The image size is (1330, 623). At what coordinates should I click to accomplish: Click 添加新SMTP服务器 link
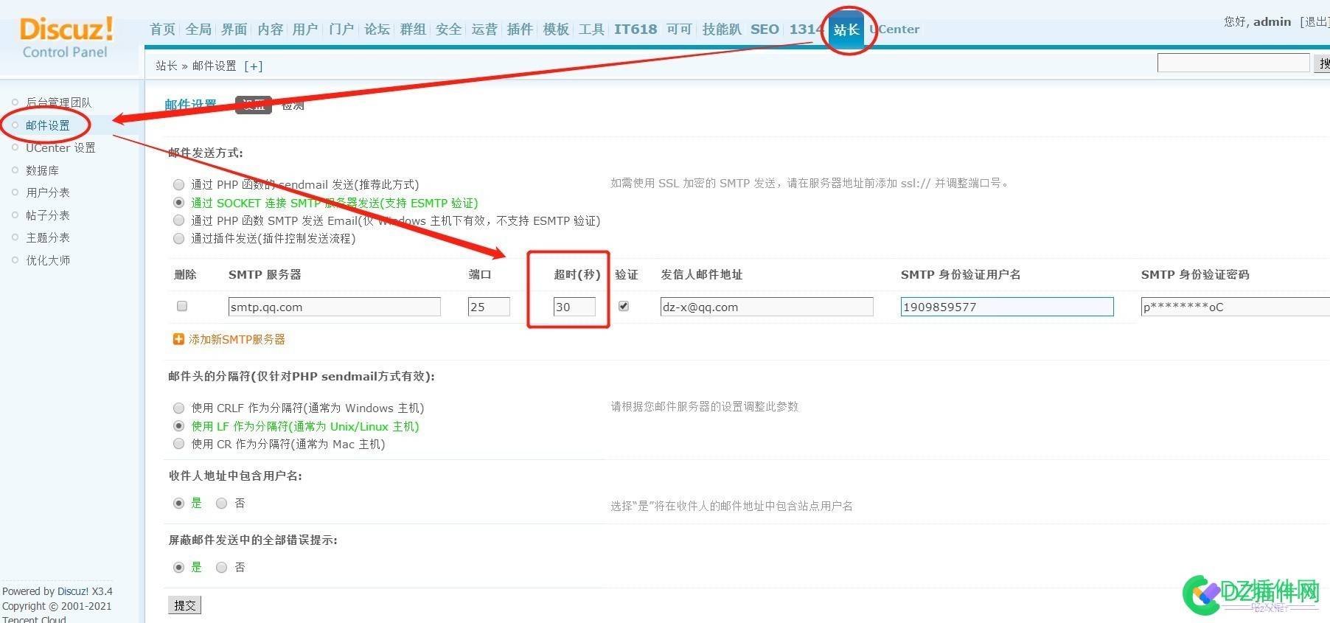[x=237, y=339]
